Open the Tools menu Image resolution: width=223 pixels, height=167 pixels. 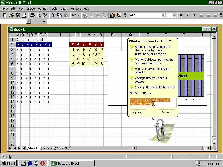pyautogui.click(x=54, y=9)
